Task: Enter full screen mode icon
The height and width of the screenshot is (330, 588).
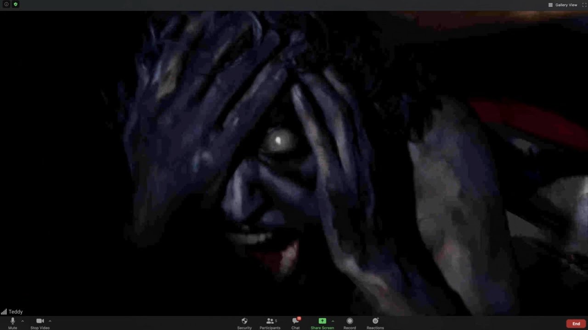Action: click(584, 5)
